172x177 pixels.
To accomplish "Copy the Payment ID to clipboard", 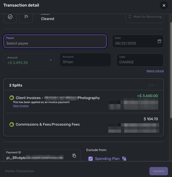I will point(74,156).
